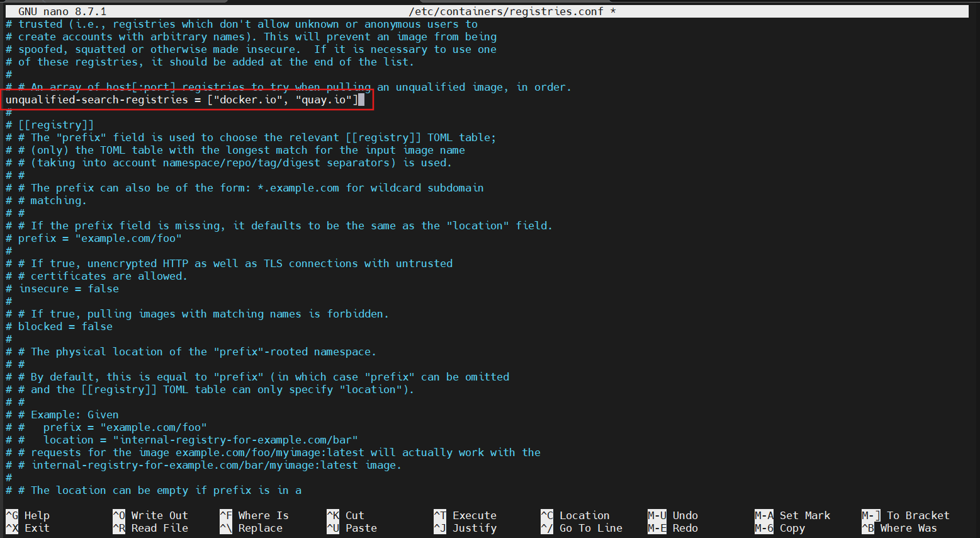Click "certificates are allowed." comment line

pos(97,276)
